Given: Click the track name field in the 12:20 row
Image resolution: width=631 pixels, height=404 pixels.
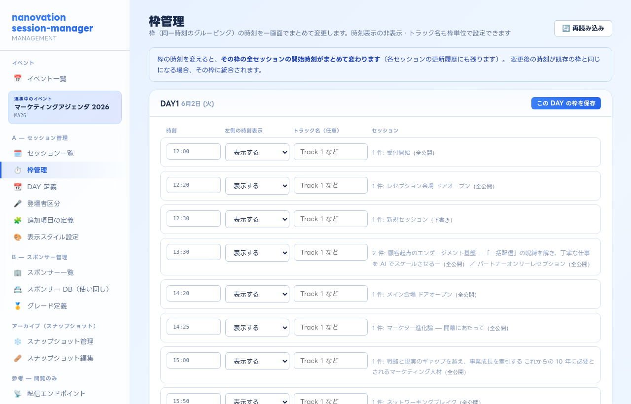Looking at the screenshot, I should click(x=331, y=185).
